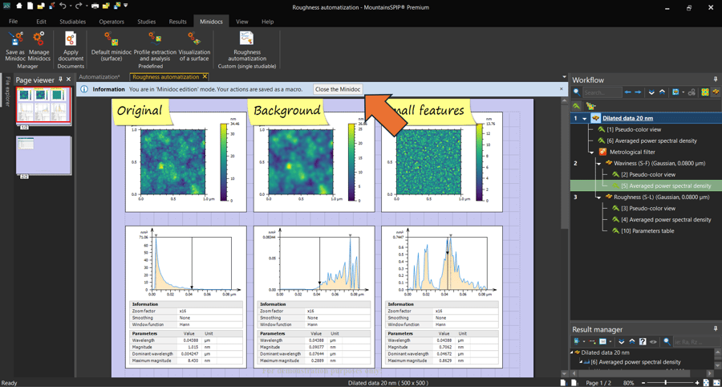
Task: Click Workflow search magnifier icon
Action: point(577,92)
